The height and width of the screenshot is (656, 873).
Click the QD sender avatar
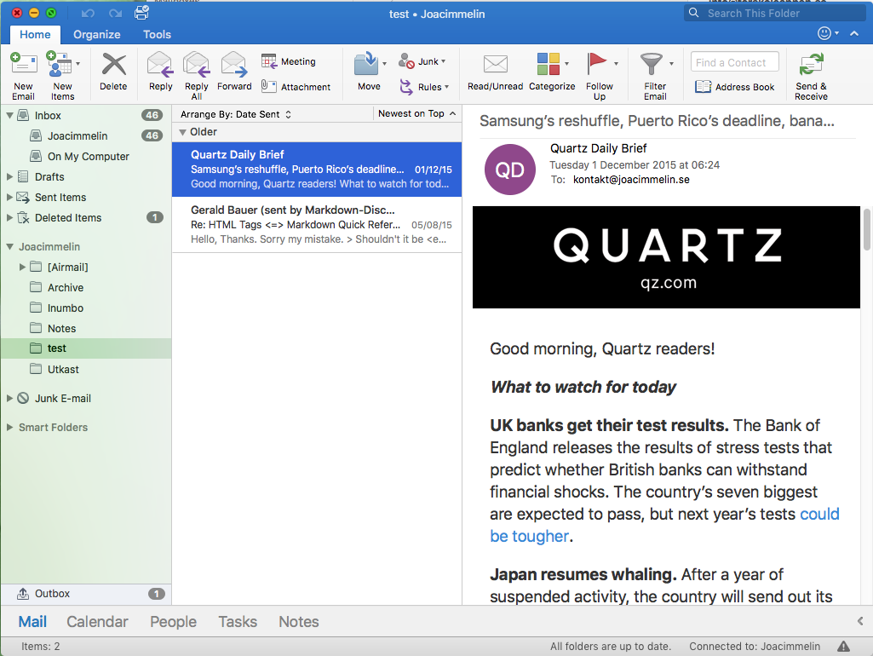click(x=510, y=170)
